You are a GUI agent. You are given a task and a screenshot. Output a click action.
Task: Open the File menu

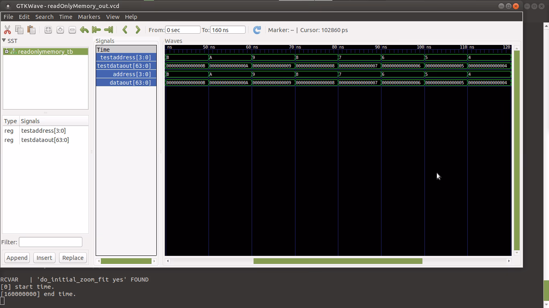(8, 17)
